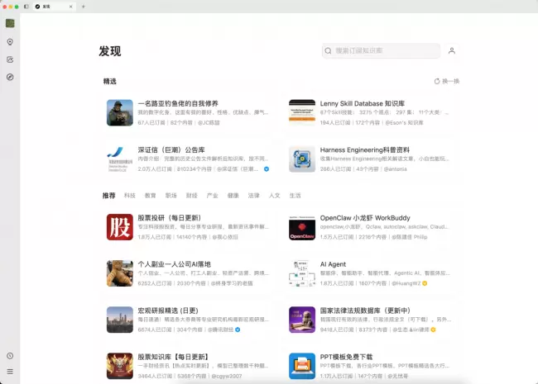The width and height of the screenshot is (538, 384).
Task: Click the OpenClaw 小龙虾 WorkBuddy thumbnail
Action: [302, 227]
